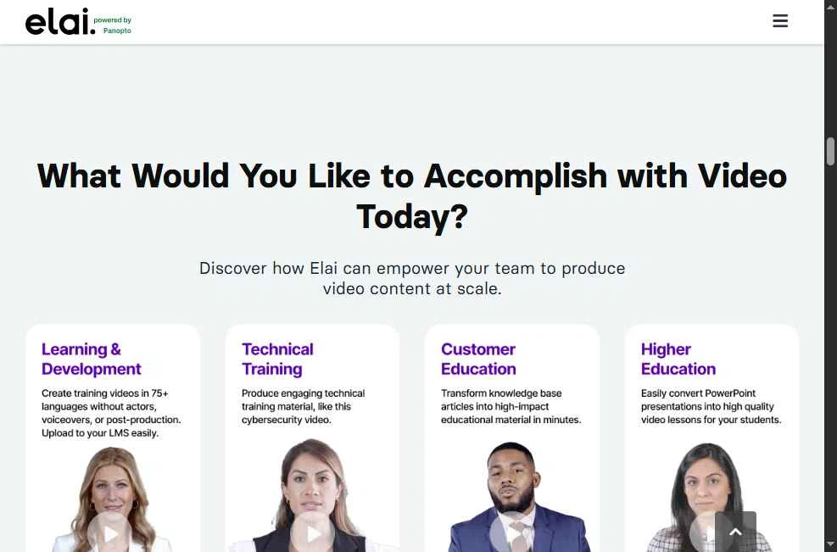Screen dimensions: 837x552
Task: Play the Customer Education video
Action: coord(511,533)
